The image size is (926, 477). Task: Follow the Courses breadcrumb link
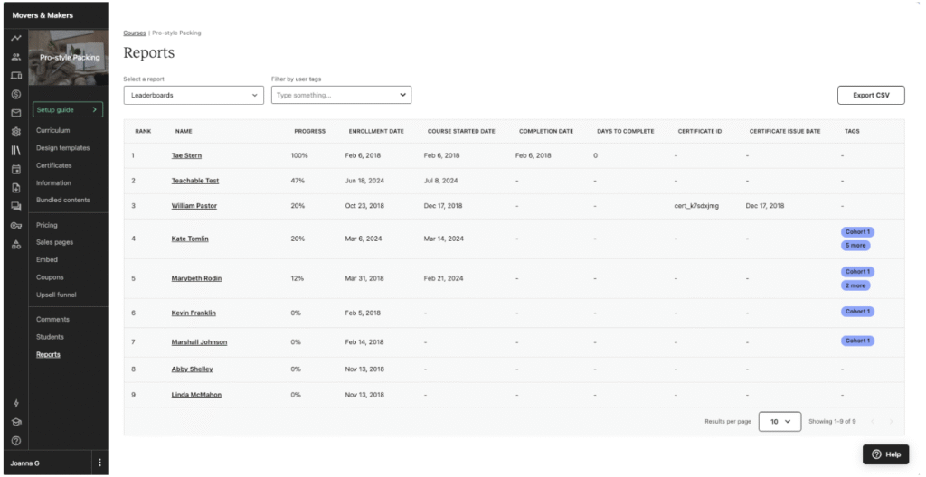(135, 33)
